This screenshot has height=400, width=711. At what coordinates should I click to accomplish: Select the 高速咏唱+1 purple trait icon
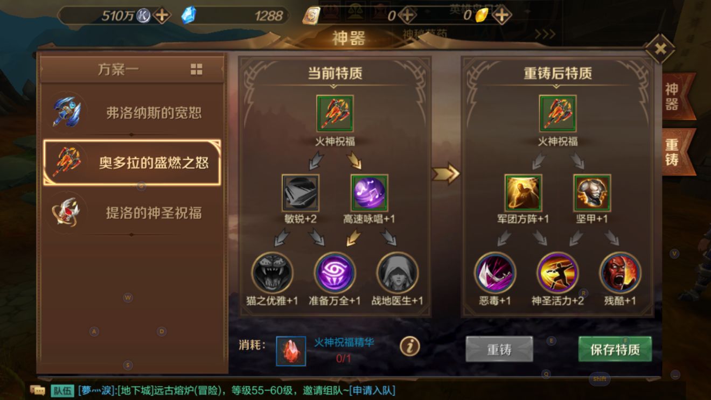[370, 193]
